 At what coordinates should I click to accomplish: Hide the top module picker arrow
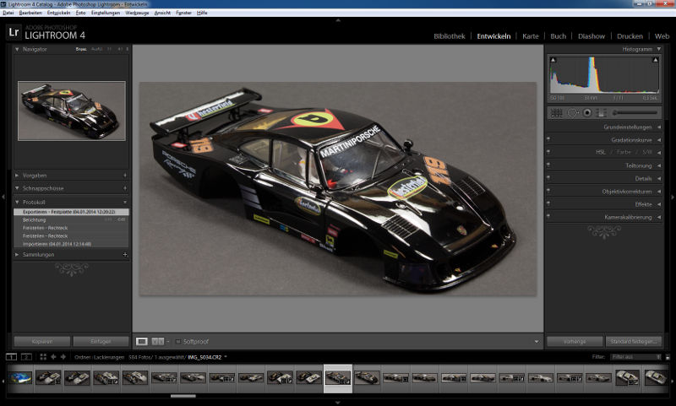[x=338, y=19]
